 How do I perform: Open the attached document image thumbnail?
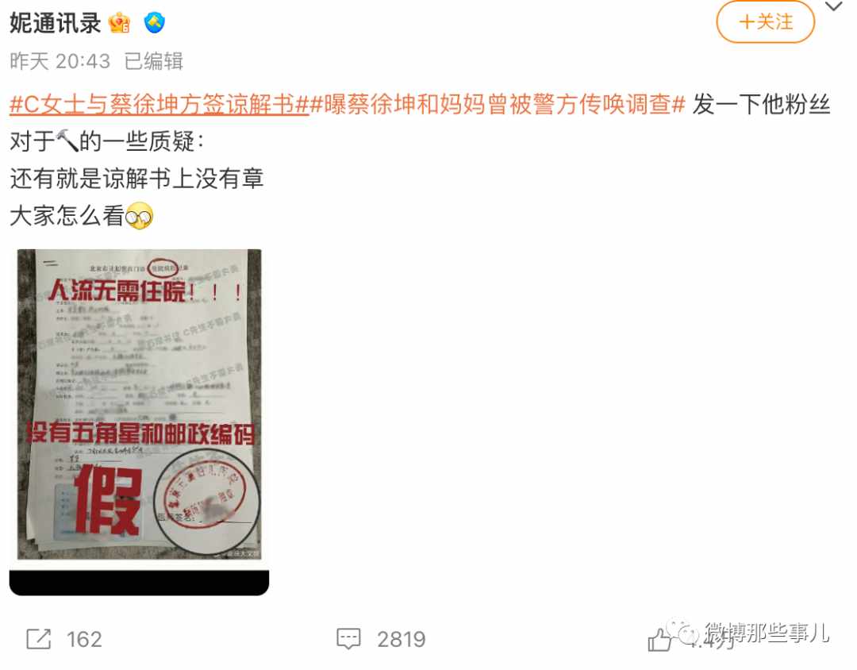(x=140, y=404)
